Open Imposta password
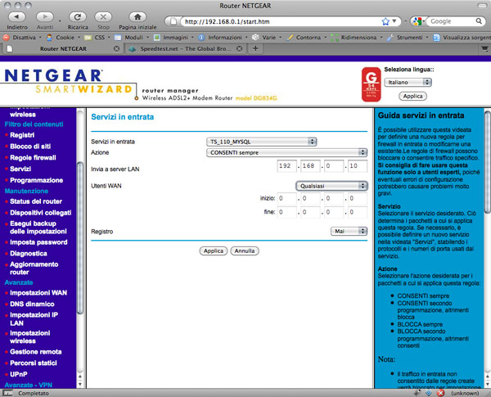Viewport: 491px width, 397px height. [38, 242]
